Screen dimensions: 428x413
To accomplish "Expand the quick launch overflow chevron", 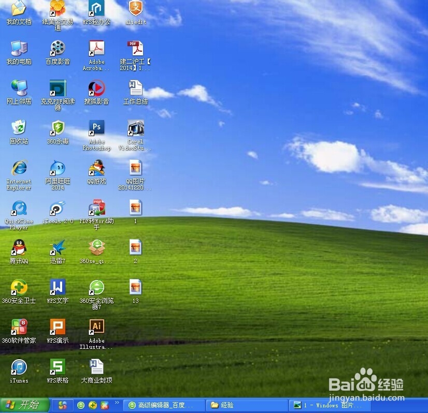I will click(x=117, y=402).
